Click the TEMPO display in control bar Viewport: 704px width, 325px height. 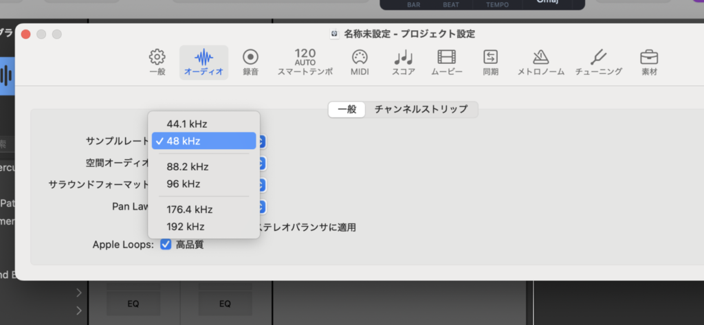click(x=498, y=5)
